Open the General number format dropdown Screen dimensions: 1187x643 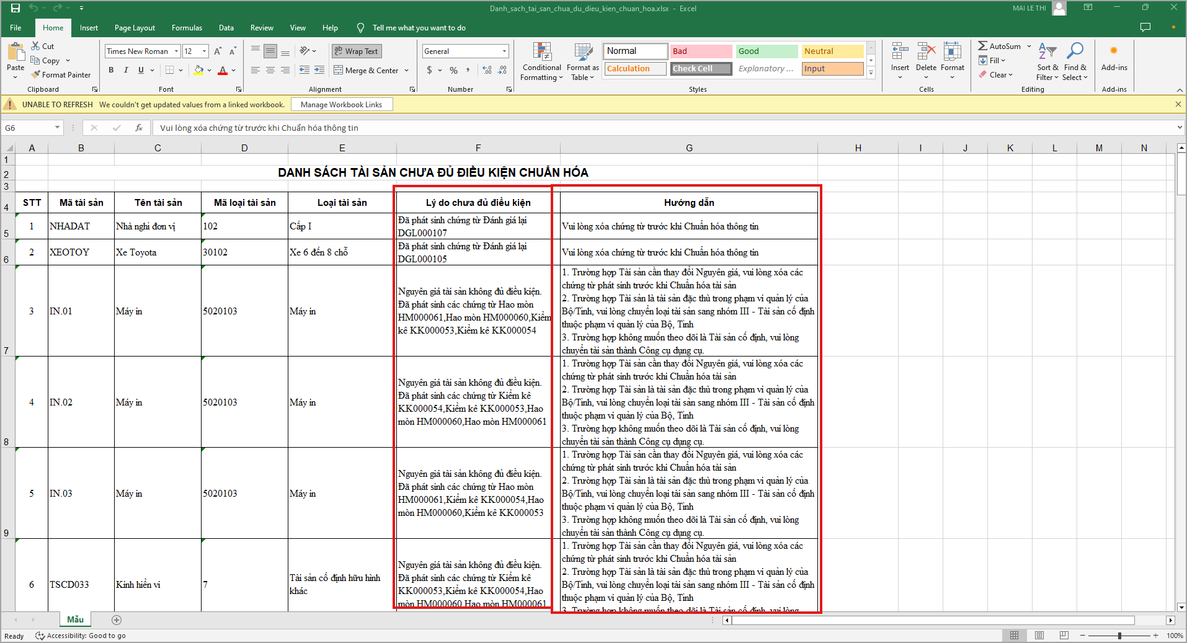[504, 51]
